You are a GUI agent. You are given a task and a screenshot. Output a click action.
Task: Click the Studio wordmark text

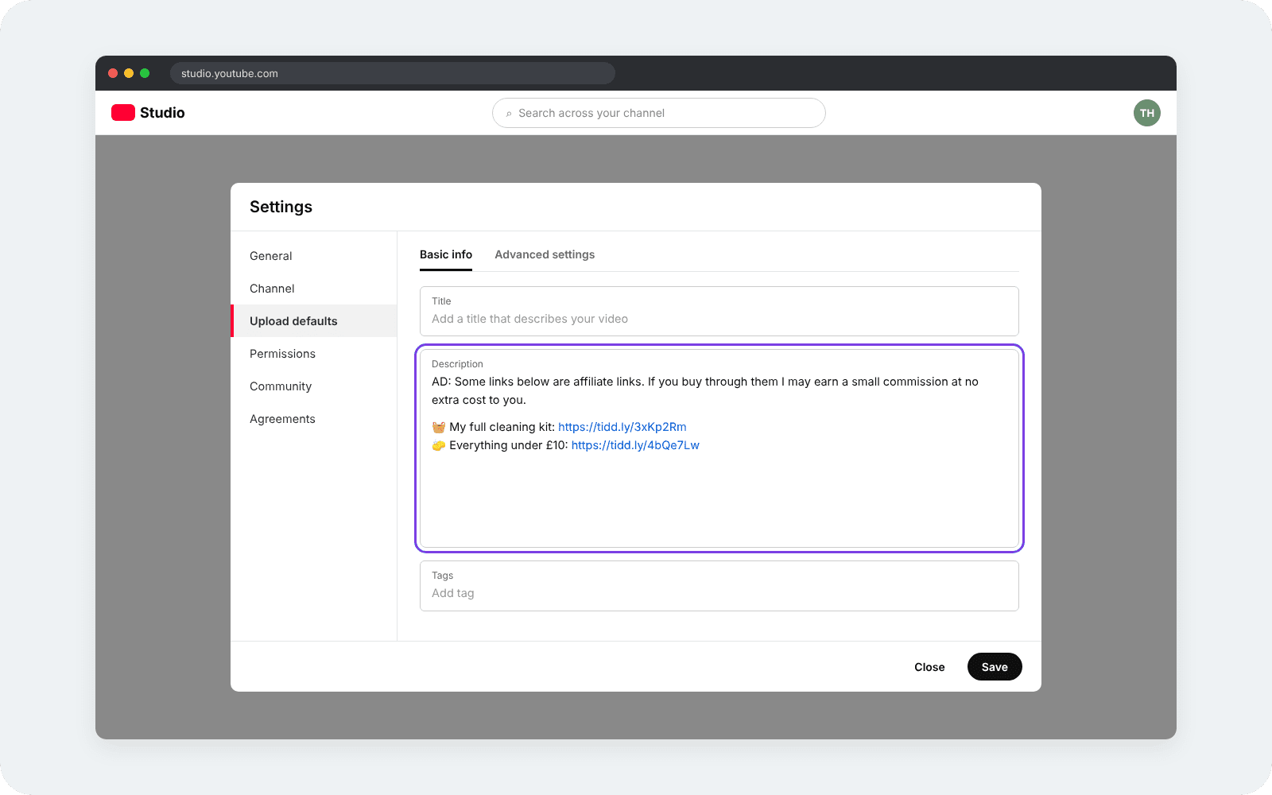click(x=162, y=113)
